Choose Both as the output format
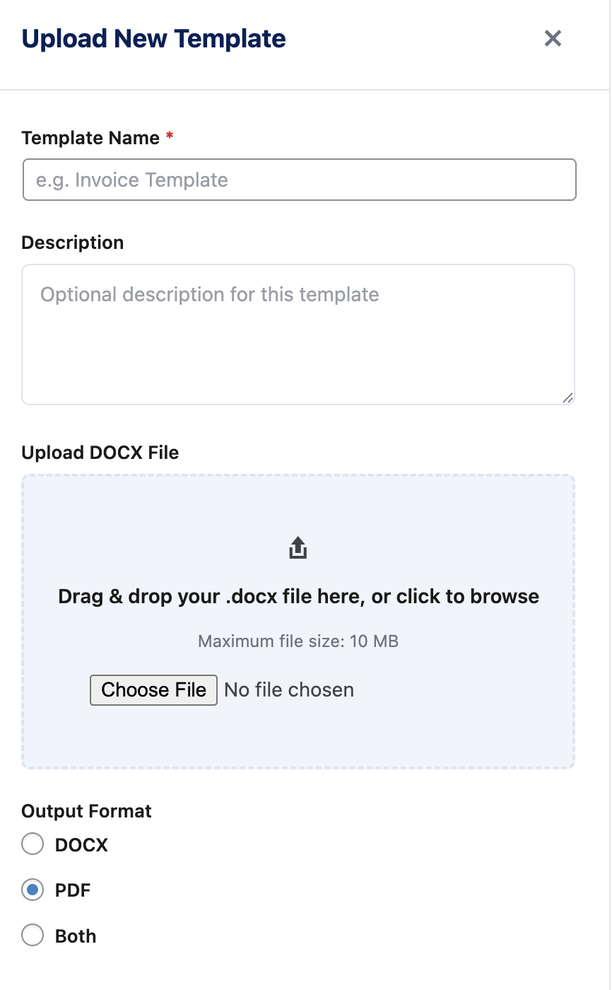This screenshot has width=612, height=990. coord(32,935)
